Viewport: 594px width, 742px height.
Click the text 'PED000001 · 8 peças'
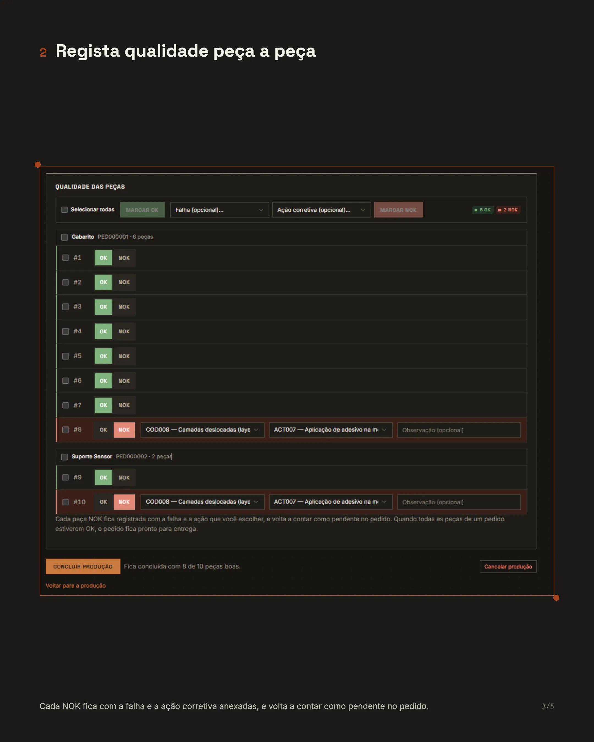point(125,237)
